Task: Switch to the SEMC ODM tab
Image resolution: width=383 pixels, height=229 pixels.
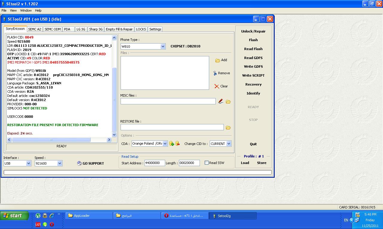Action: [x=53, y=29]
